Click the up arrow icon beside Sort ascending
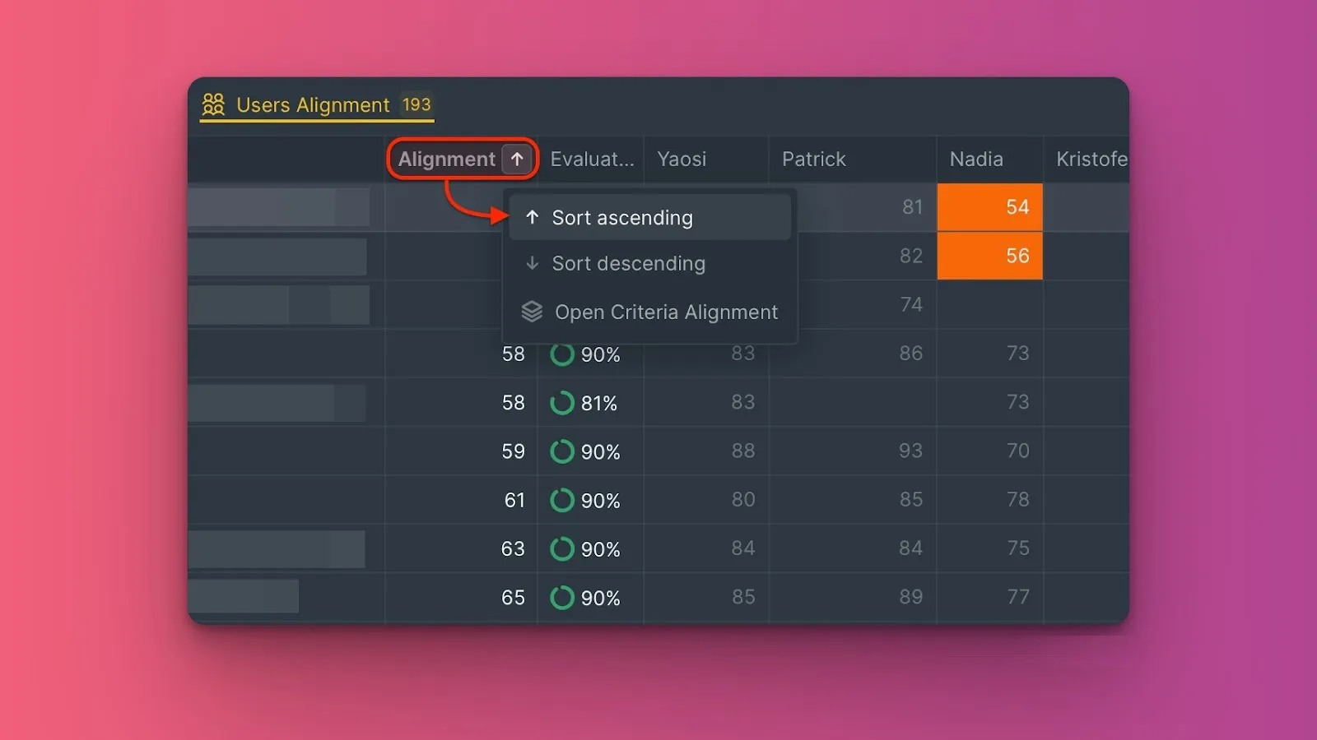1317x740 pixels. pos(533,217)
